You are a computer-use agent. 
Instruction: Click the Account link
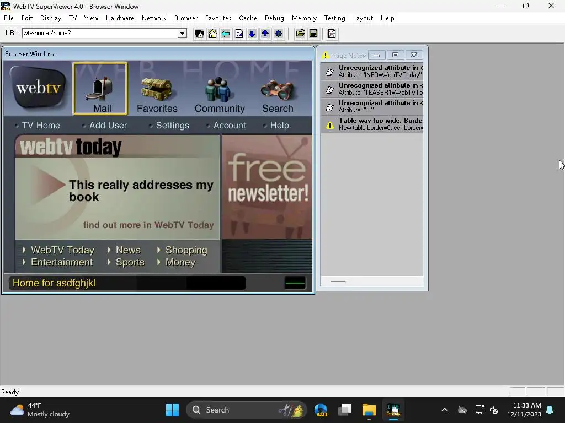click(x=230, y=125)
